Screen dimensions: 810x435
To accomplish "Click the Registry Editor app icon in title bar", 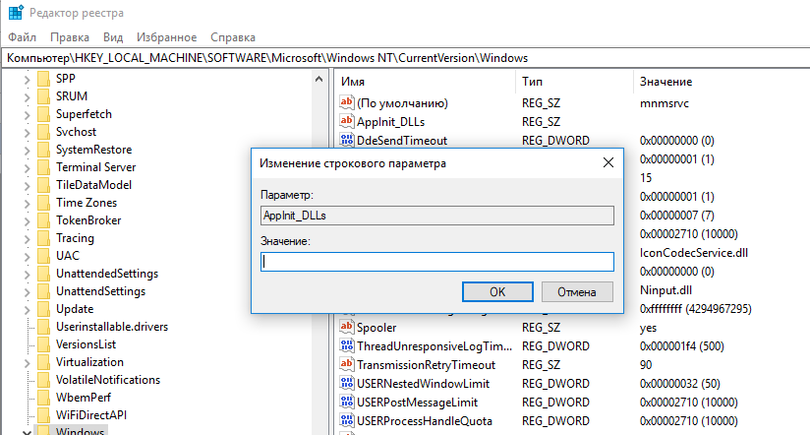I will 12,13.
